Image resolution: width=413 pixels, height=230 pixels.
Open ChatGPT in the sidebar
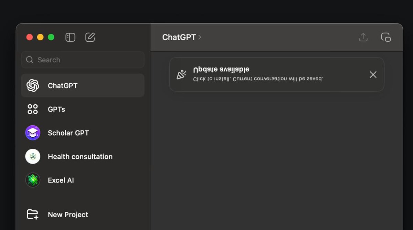click(83, 85)
